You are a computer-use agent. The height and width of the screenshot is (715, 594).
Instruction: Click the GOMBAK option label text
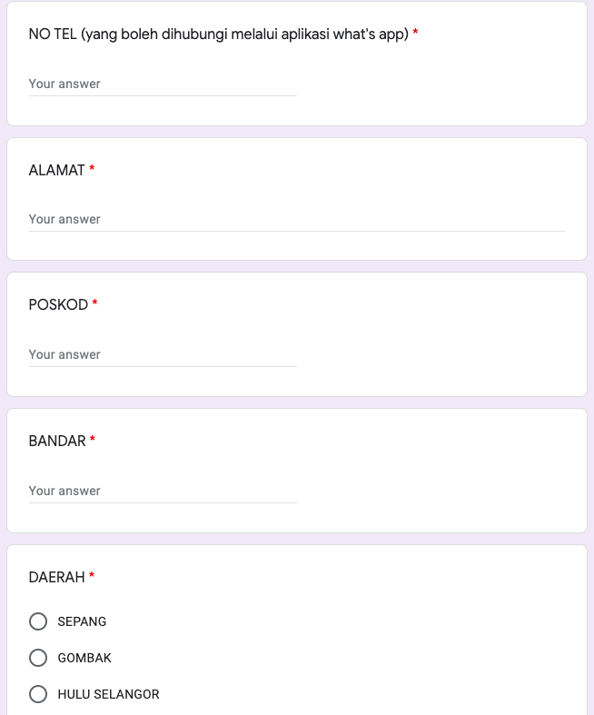pos(84,658)
